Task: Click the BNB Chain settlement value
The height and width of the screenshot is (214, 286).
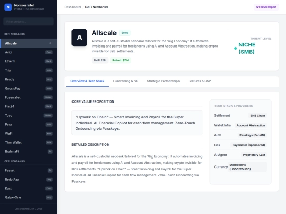Action: [x=257, y=116]
